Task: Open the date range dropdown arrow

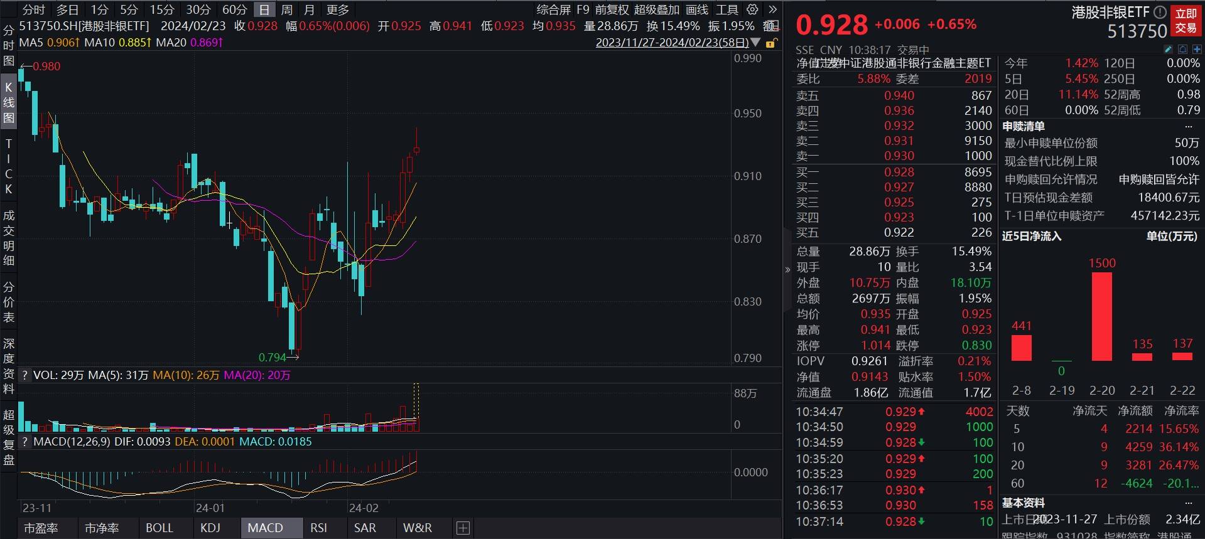Action: pyautogui.click(x=756, y=43)
